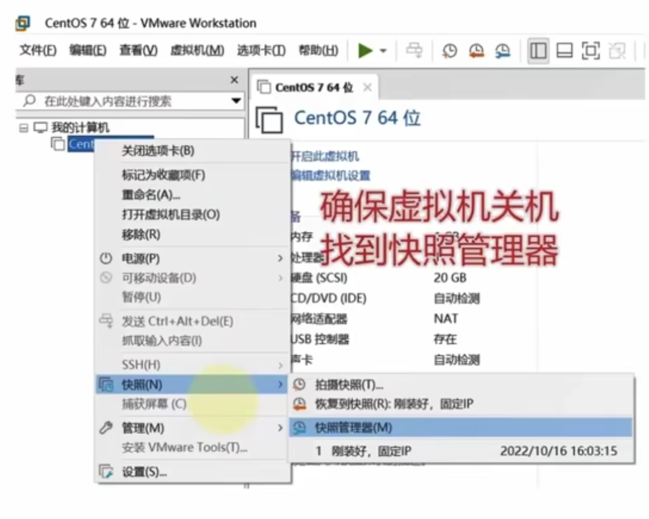Choose 移除(R) in context menu

point(192,234)
